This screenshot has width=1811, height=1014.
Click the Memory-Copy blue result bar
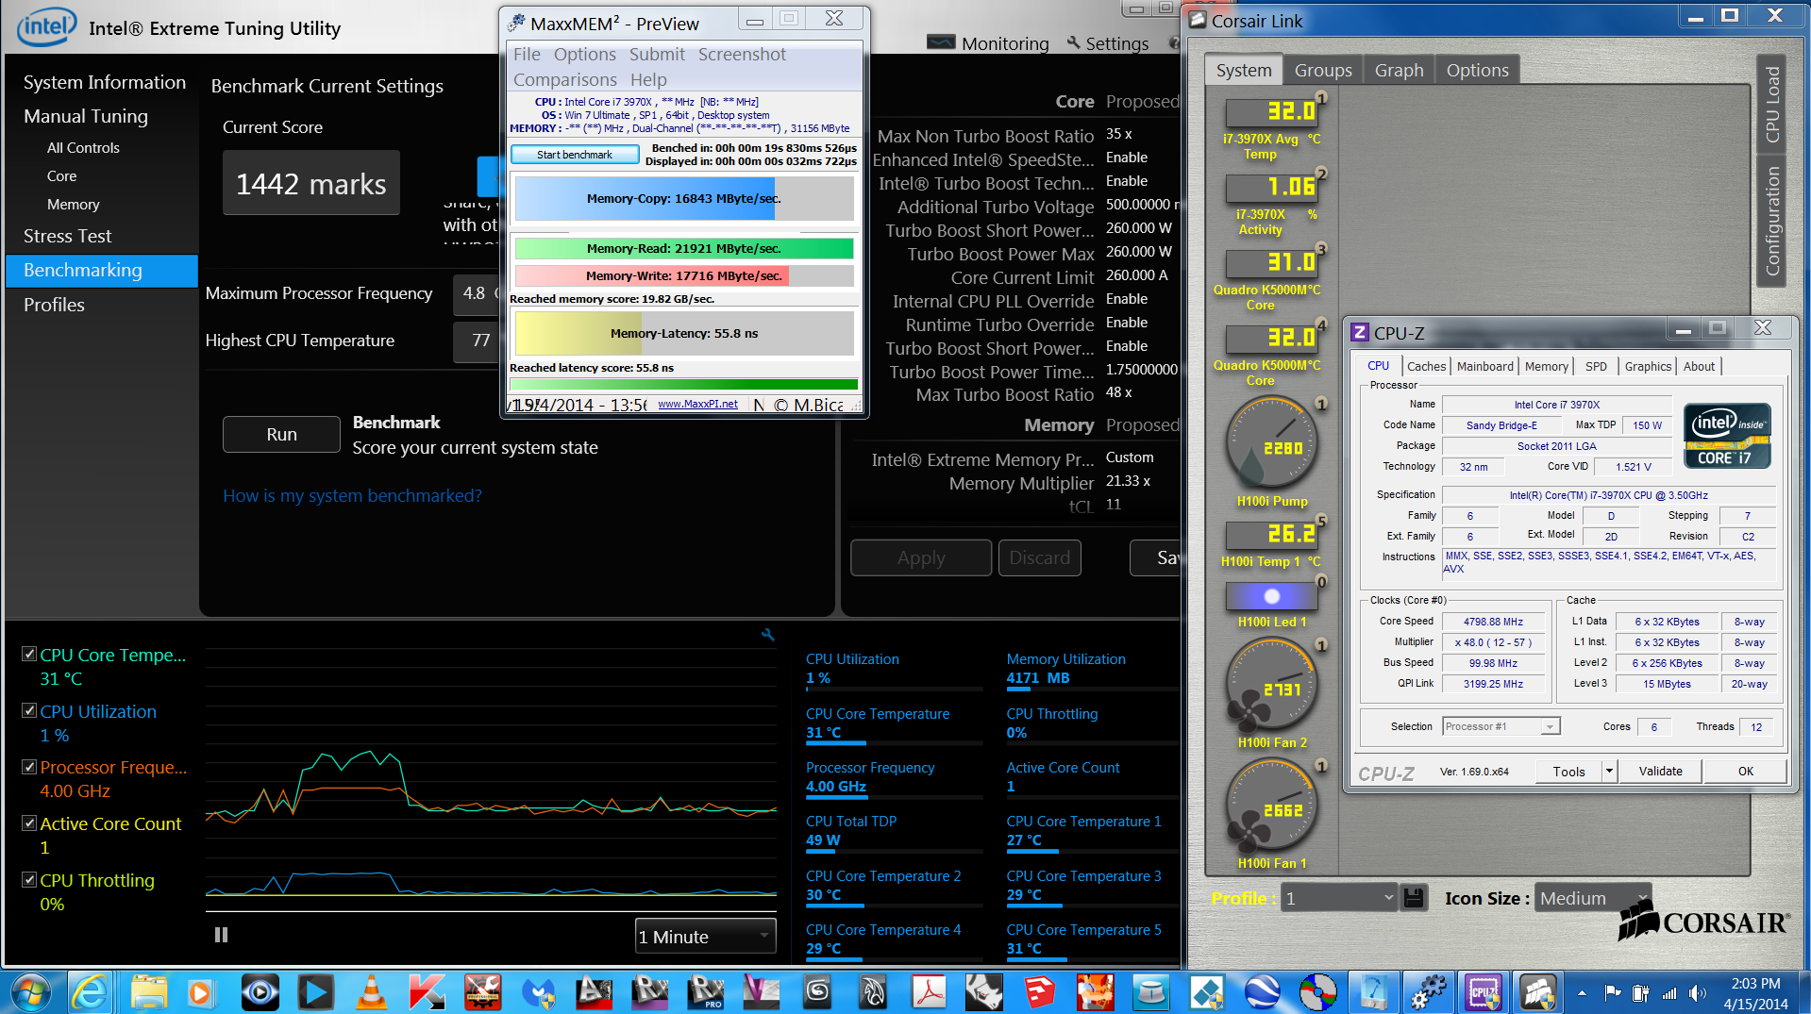[x=683, y=198]
